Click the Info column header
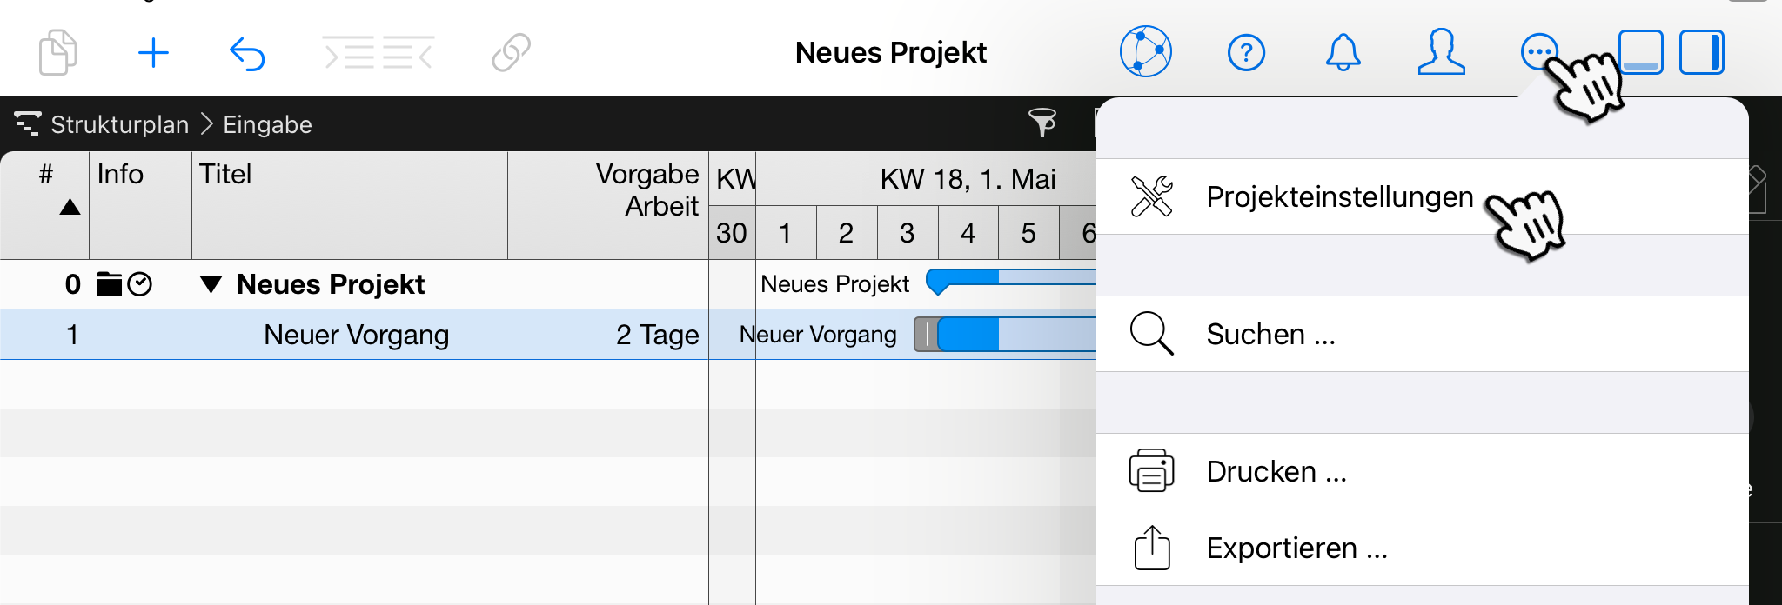This screenshot has height=605, width=1782. coord(140,205)
